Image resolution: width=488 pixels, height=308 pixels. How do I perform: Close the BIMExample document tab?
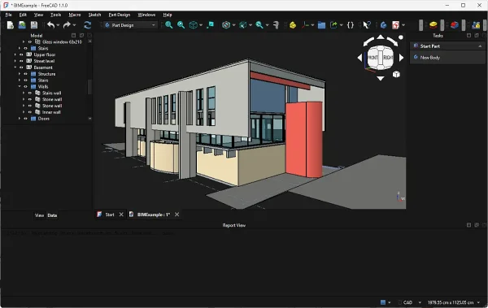click(176, 215)
